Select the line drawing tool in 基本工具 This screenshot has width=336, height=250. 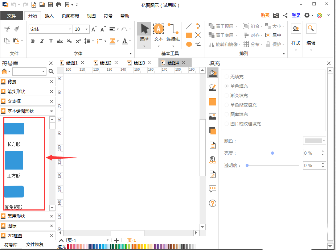[188, 26]
